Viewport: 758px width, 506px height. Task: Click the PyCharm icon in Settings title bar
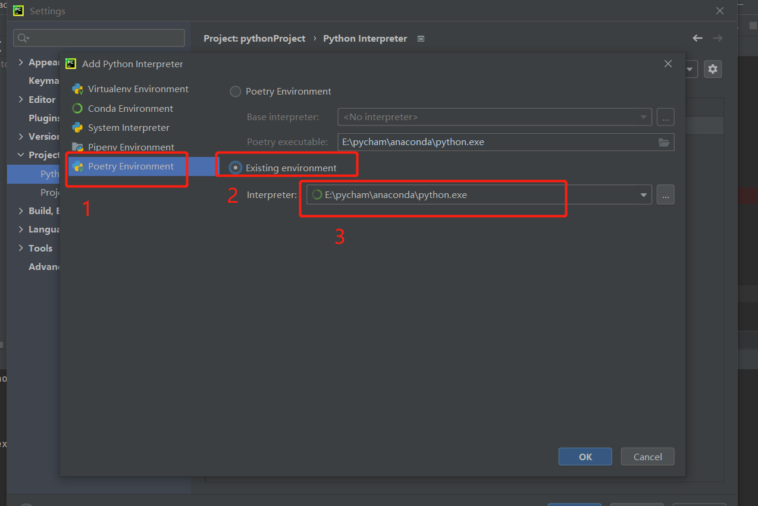(x=18, y=11)
